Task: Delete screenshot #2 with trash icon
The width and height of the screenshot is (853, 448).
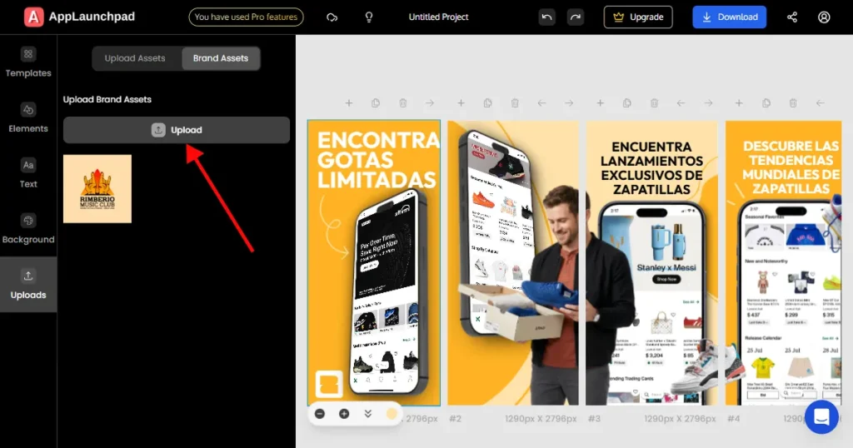Action: [515, 102]
